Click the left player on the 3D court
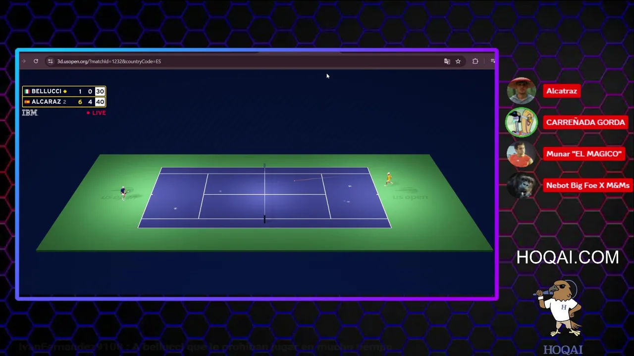Screen dimensions: 634x356 coord(124,193)
